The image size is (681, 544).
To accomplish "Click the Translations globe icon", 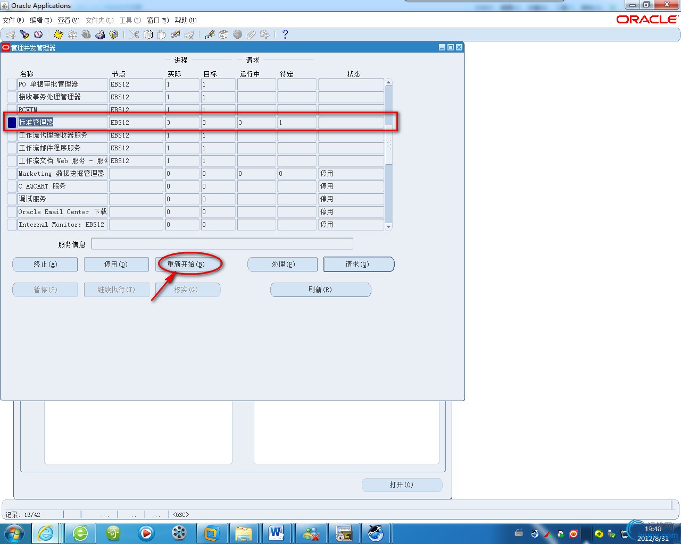I will click(237, 35).
